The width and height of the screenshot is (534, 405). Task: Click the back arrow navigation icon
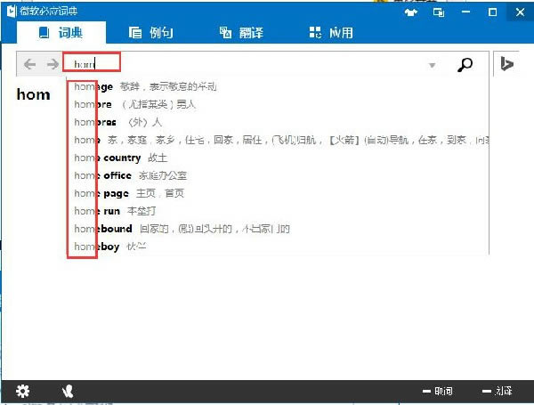29,64
